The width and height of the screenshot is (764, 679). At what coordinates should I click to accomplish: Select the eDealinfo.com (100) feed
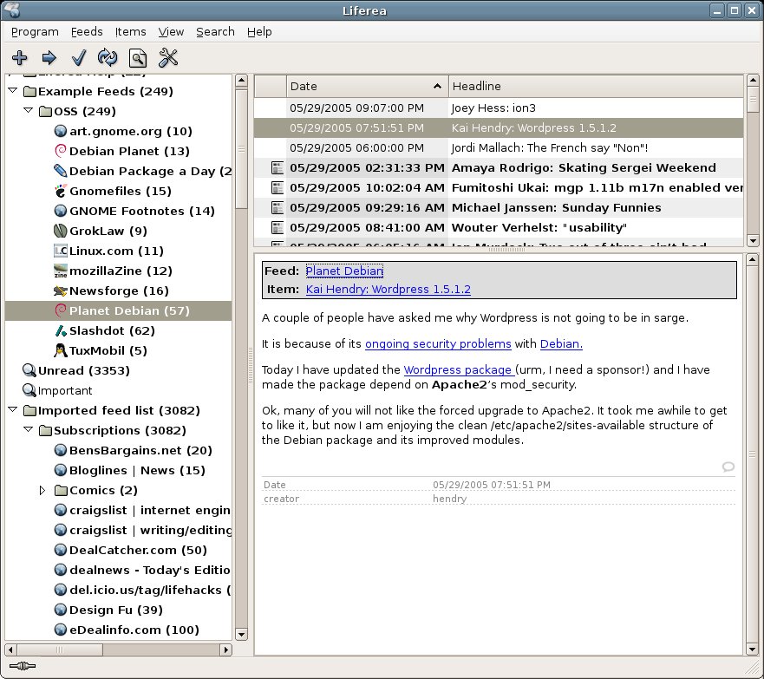point(134,630)
